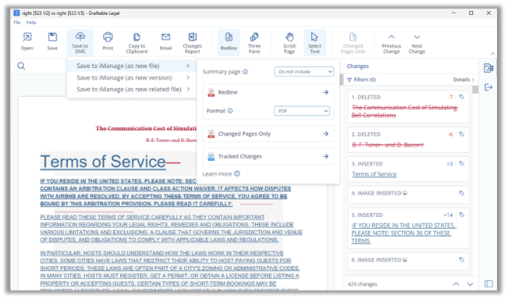Open the Save to DMS menu
Image resolution: width=507 pixels, height=299 pixels.
pos(80,43)
